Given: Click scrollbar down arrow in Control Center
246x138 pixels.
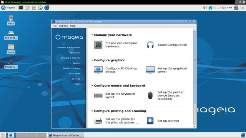Looking at the screenshot, I should point(194,126).
